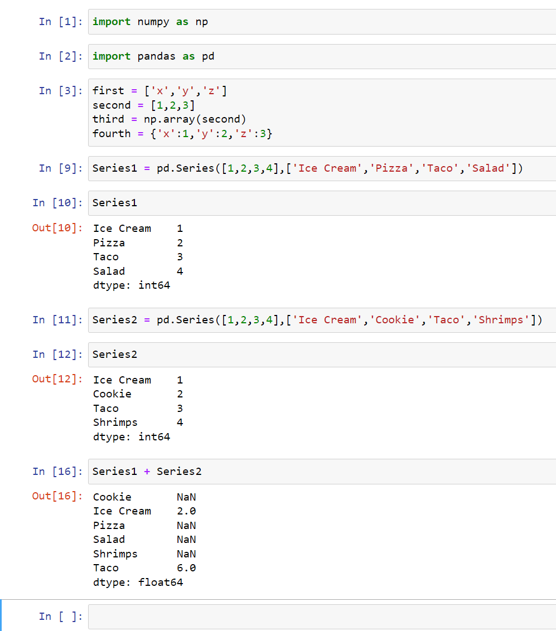This screenshot has width=556, height=631.
Task: Click the 'In [10]:' prompt label
Action: [57, 203]
